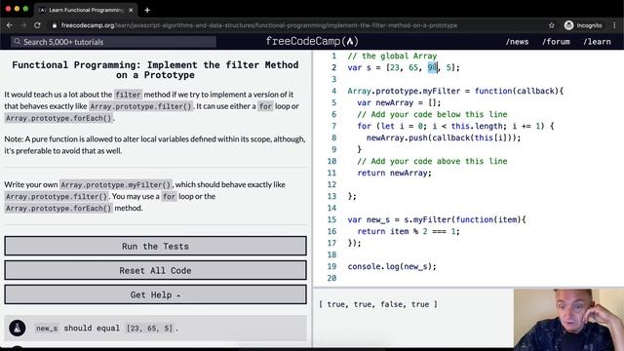Click the Search 5,000+ tutorials field

point(114,42)
